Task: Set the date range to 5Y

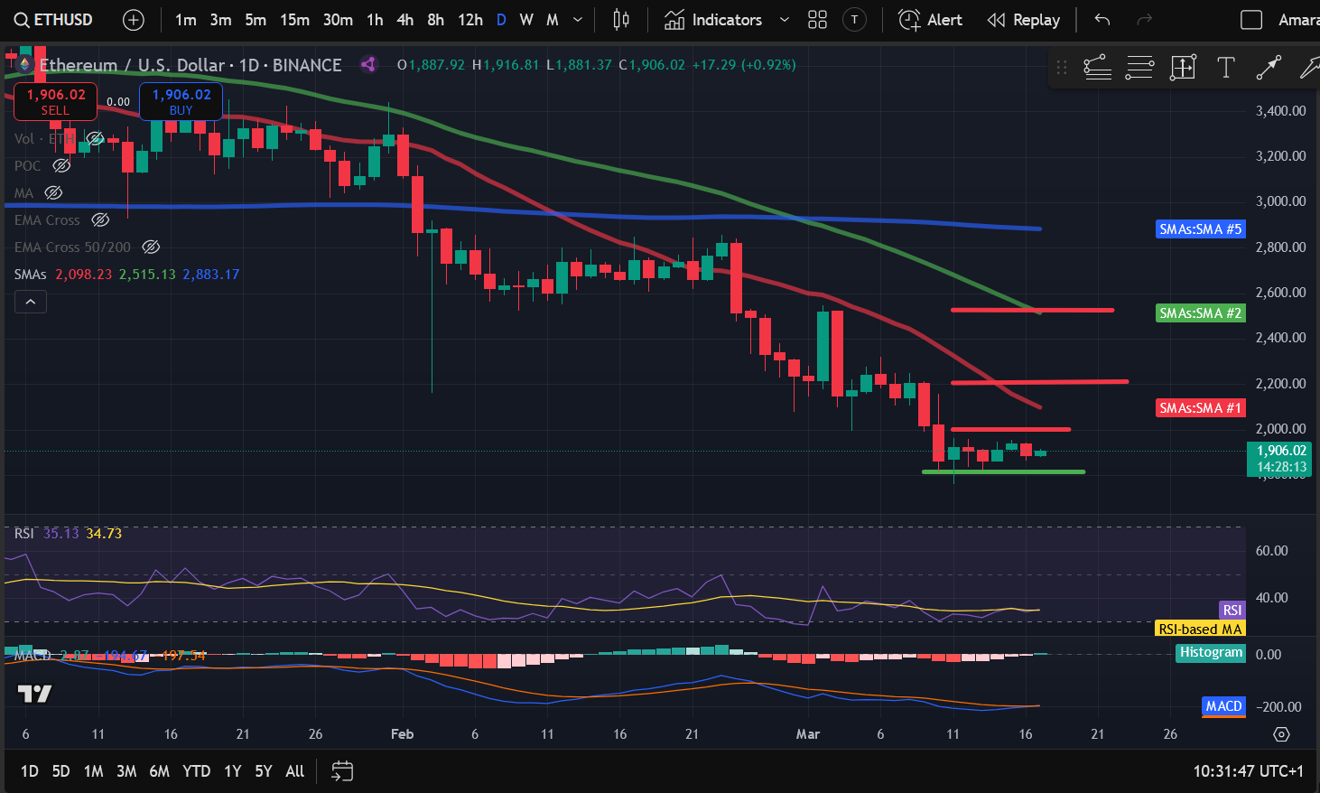Action: coord(264,771)
